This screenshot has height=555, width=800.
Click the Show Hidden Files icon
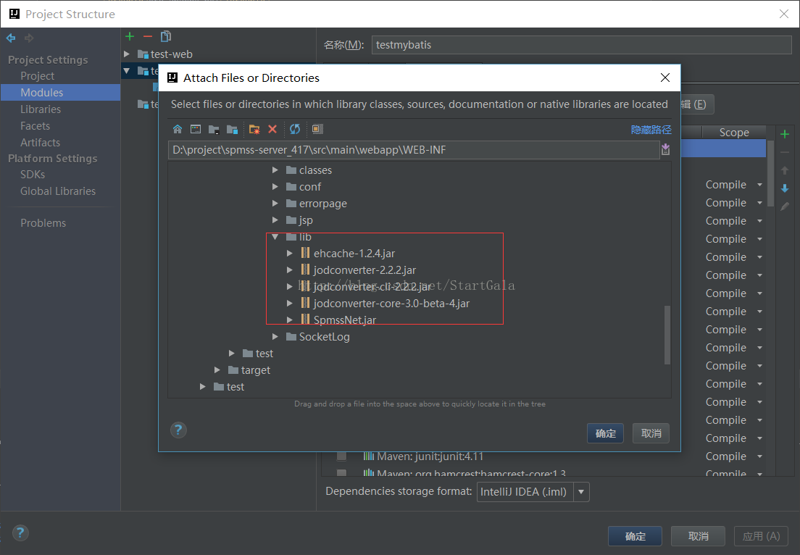pos(317,129)
